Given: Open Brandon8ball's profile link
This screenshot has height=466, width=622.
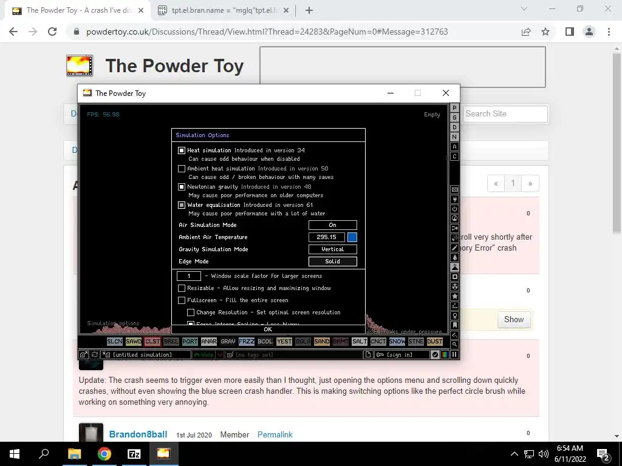Looking at the screenshot, I should 138,434.
